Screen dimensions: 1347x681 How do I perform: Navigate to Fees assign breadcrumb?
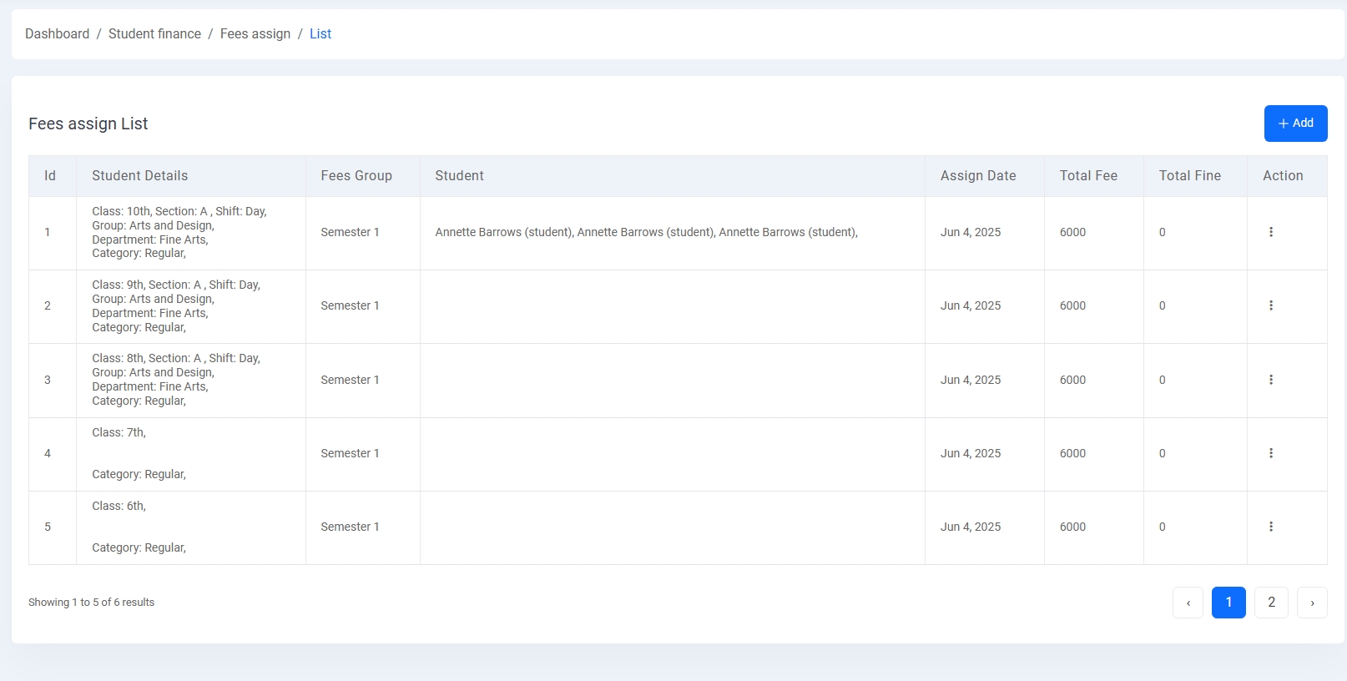(x=255, y=34)
